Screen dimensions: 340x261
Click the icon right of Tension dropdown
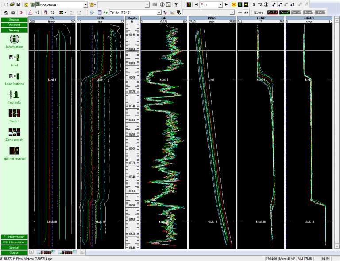click(165, 12)
